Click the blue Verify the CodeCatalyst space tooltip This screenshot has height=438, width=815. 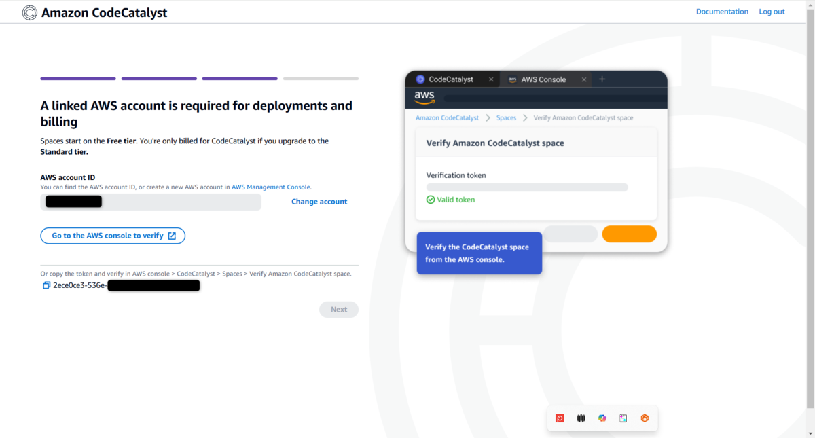479,253
